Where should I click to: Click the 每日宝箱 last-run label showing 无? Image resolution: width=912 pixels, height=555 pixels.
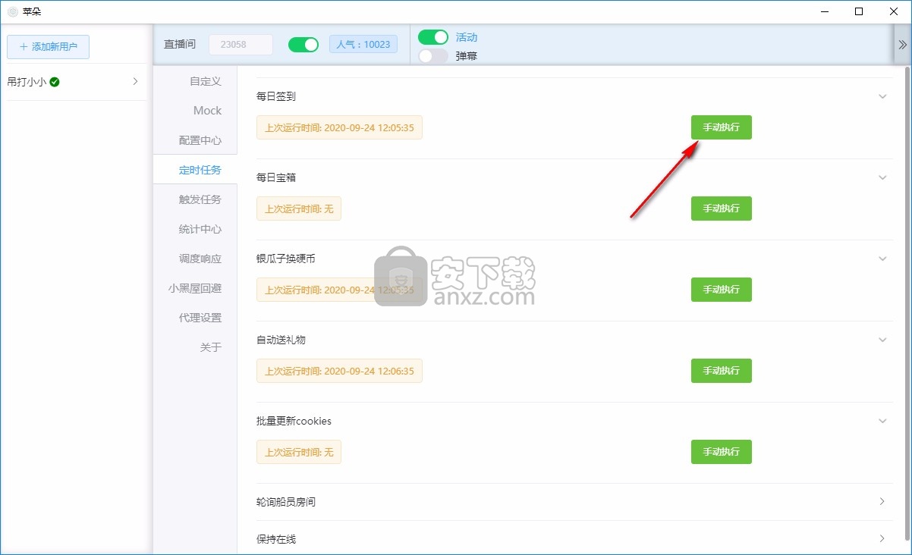pyautogui.click(x=299, y=209)
